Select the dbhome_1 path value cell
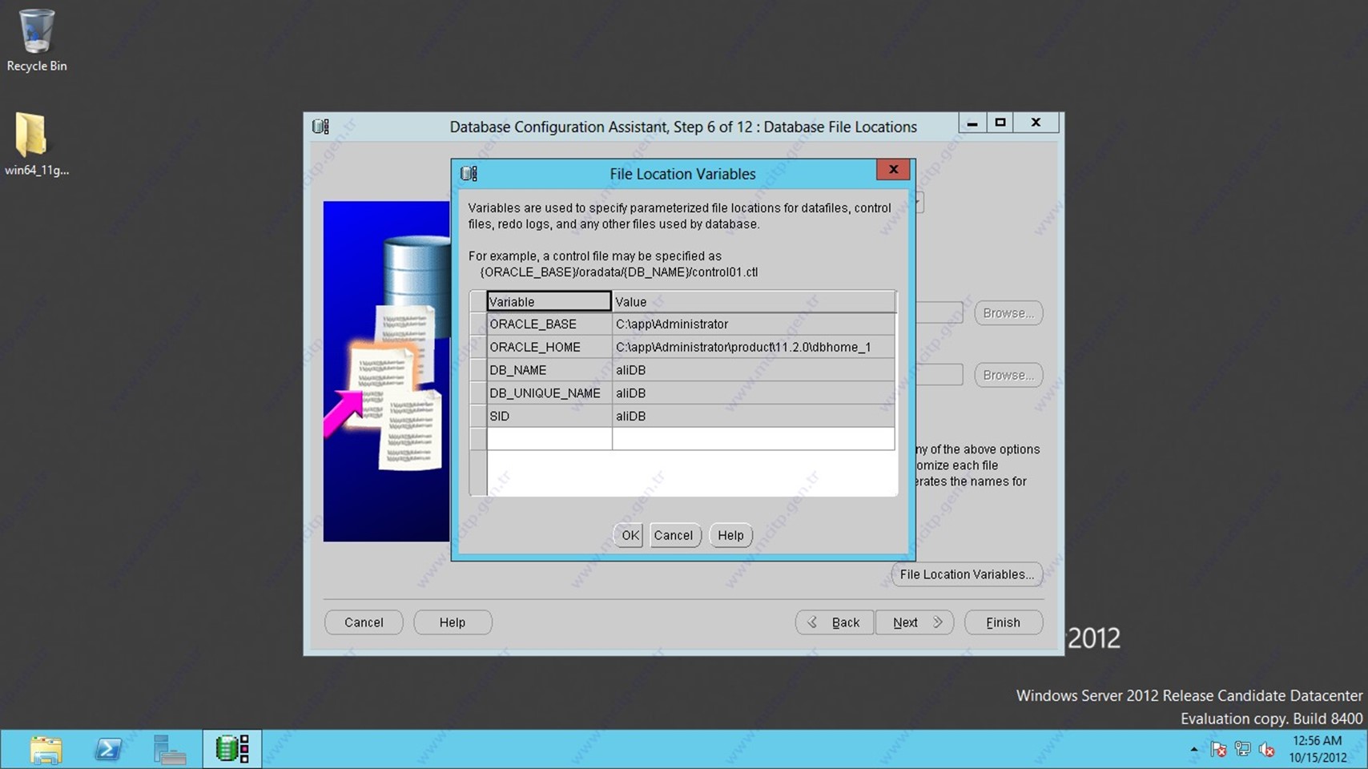This screenshot has width=1368, height=769. click(x=753, y=347)
